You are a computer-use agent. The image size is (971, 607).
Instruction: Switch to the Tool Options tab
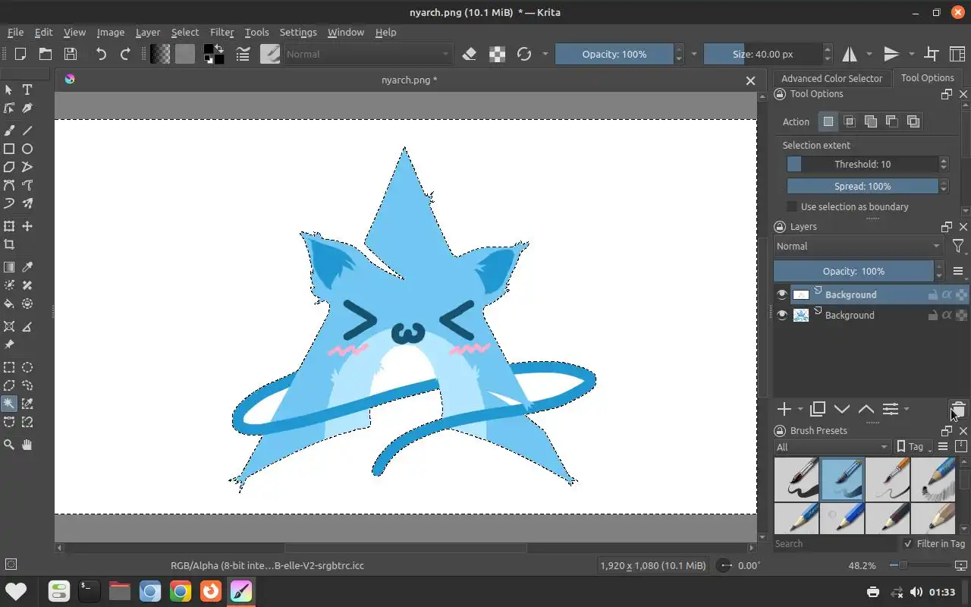(927, 77)
